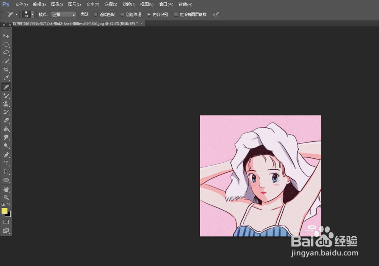Select the Move tool

click(x=6, y=36)
